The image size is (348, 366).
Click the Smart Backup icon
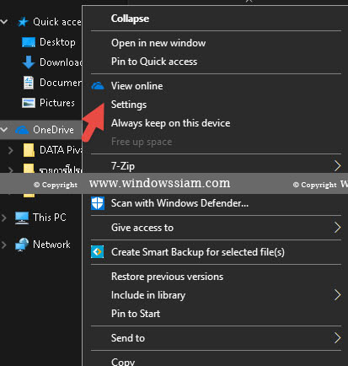click(98, 252)
